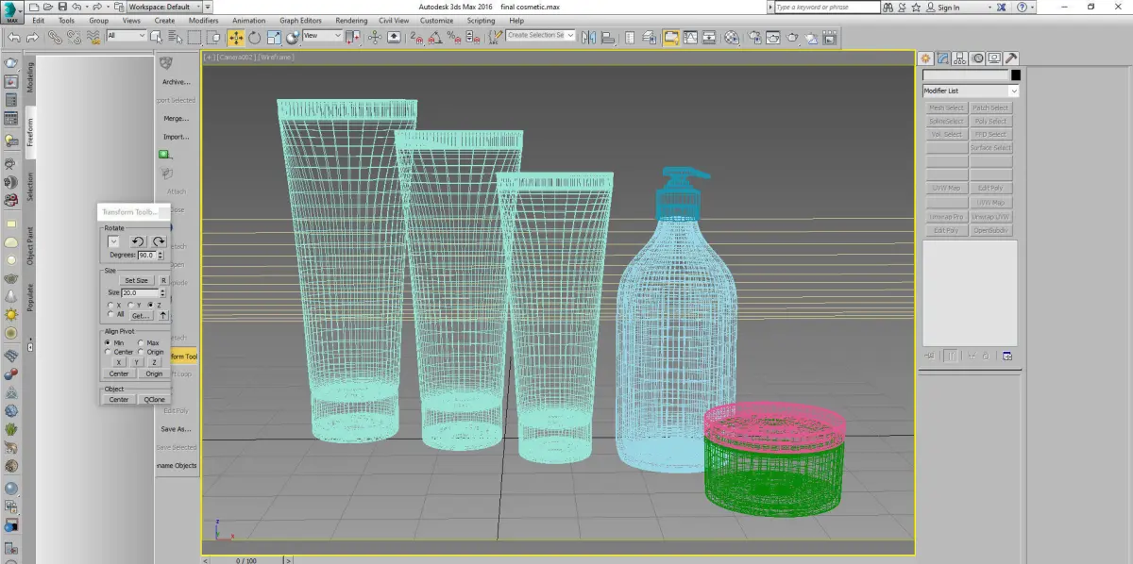Click the Use Pivot Point Center icon
Screen dimensions: 1133x564
coord(352,38)
